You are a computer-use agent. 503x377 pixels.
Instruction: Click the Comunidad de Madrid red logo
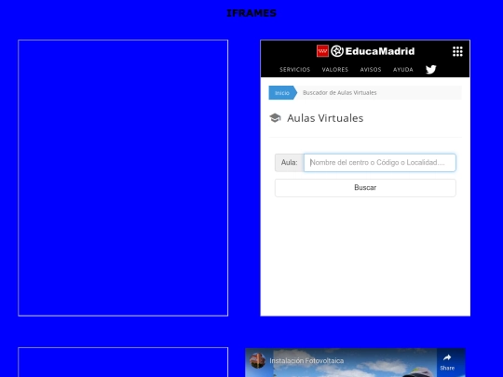tap(322, 51)
